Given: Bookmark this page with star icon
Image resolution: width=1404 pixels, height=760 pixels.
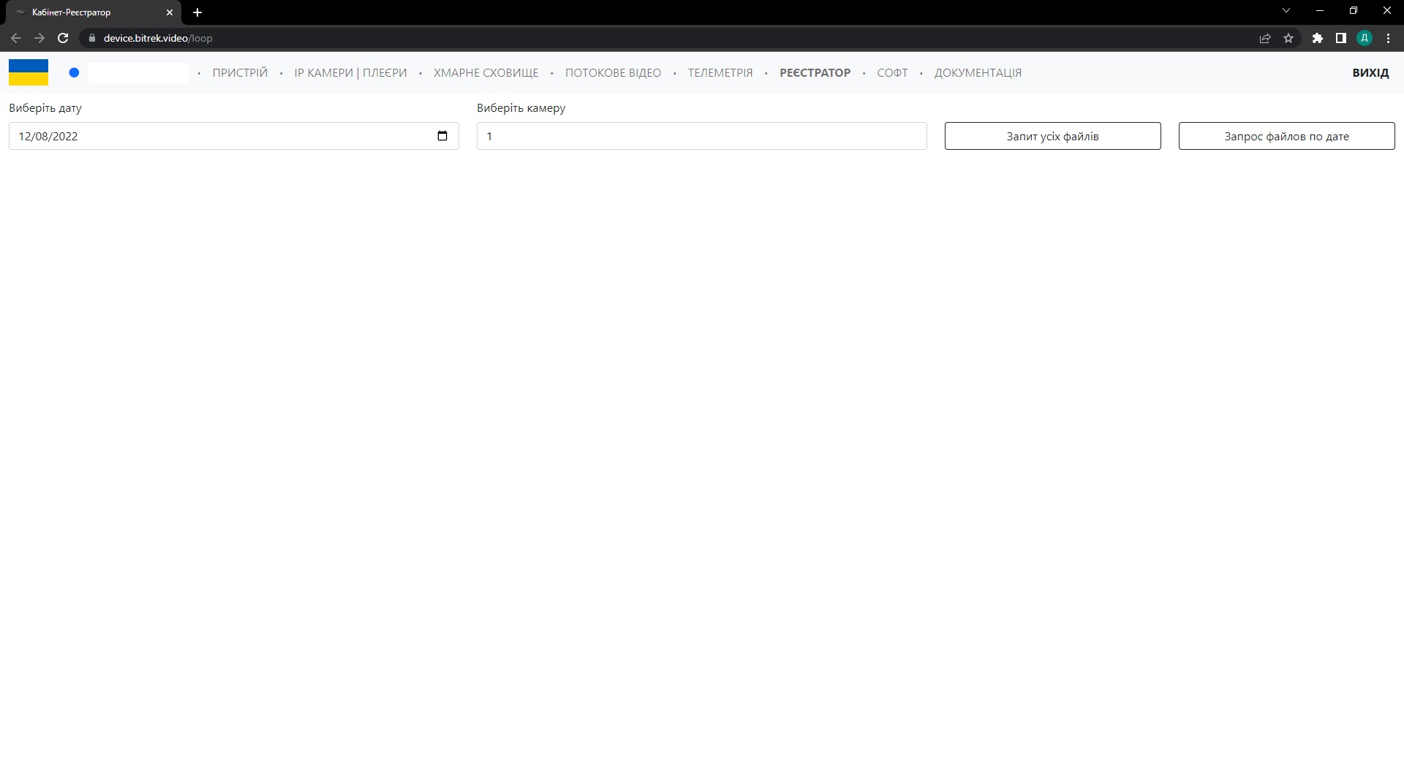Looking at the screenshot, I should click(1288, 38).
